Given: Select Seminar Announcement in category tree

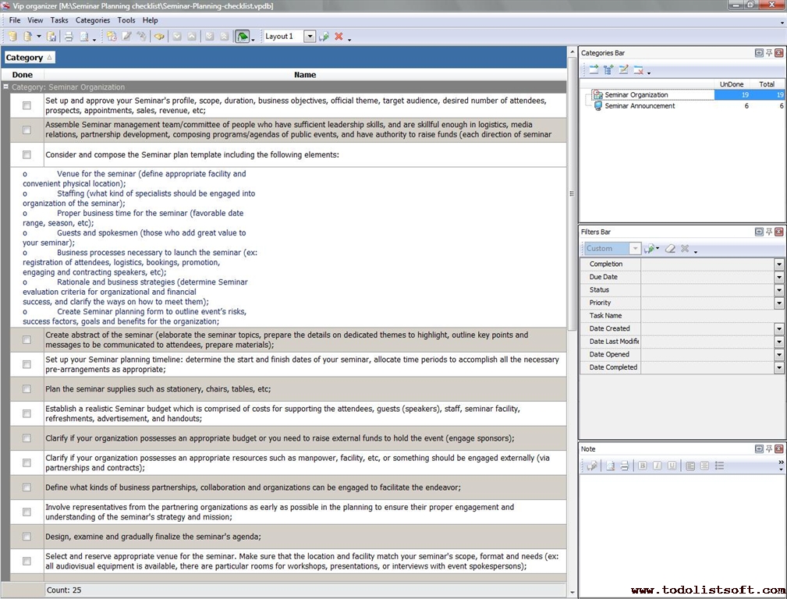Looking at the screenshot, I should point(640,106).
